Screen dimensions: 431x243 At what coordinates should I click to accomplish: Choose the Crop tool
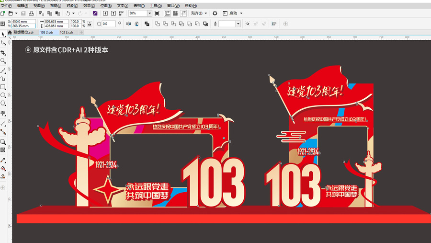pos(3,52)
